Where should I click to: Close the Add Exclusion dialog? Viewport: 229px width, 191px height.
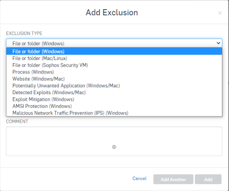220,13
